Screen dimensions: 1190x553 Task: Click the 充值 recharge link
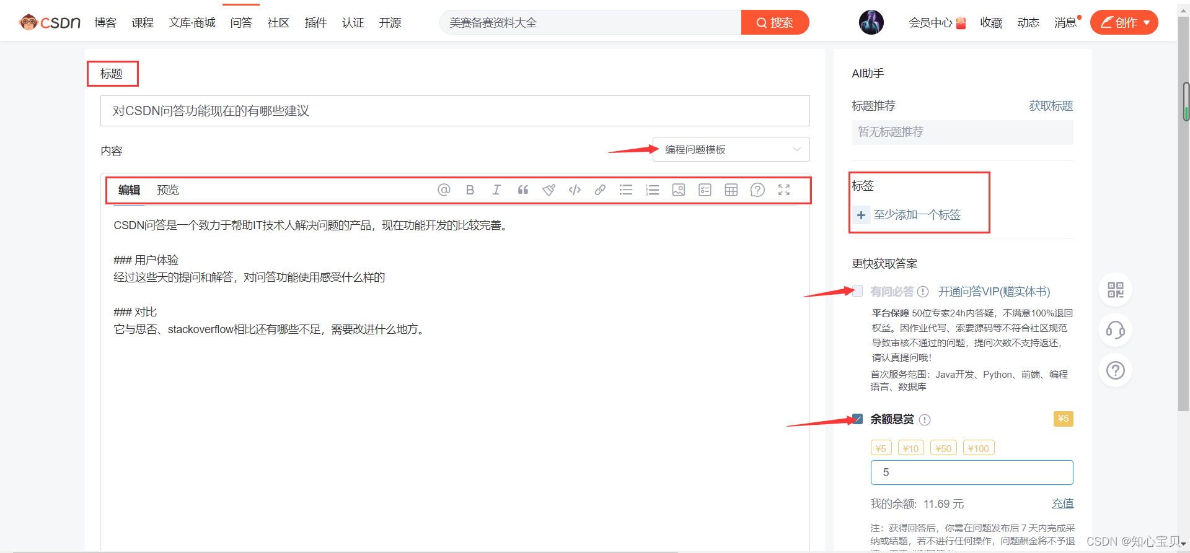pyautogui.click(x=1062, y=503)
